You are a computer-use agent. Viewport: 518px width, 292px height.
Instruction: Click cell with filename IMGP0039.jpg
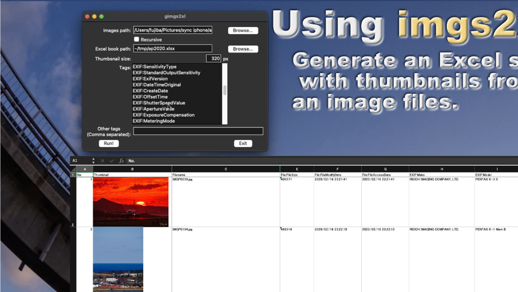coord(226,202)
